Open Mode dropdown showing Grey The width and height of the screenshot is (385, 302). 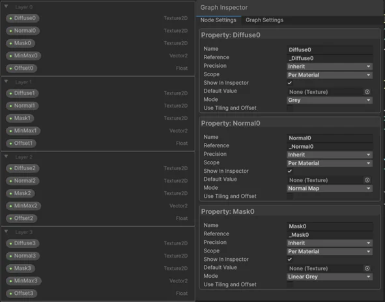(x=330, y=100)
